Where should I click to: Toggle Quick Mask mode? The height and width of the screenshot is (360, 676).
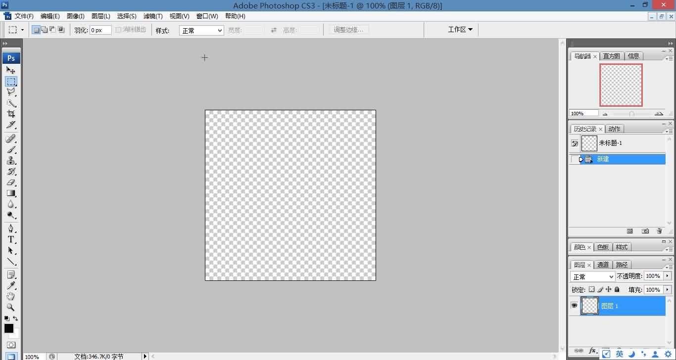(11, 345)
